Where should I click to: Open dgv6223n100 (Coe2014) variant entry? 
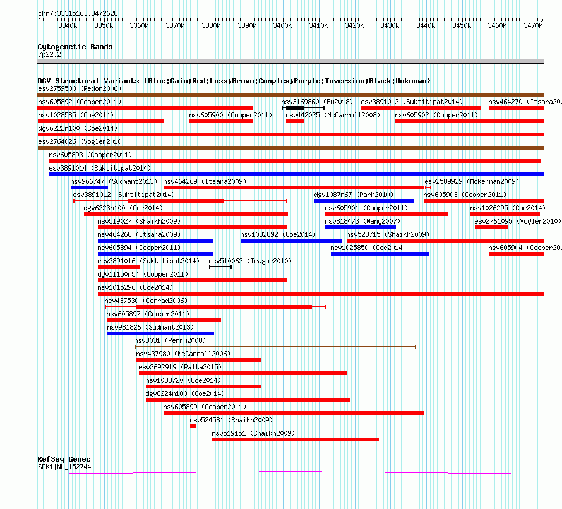[x=123, y=208]
